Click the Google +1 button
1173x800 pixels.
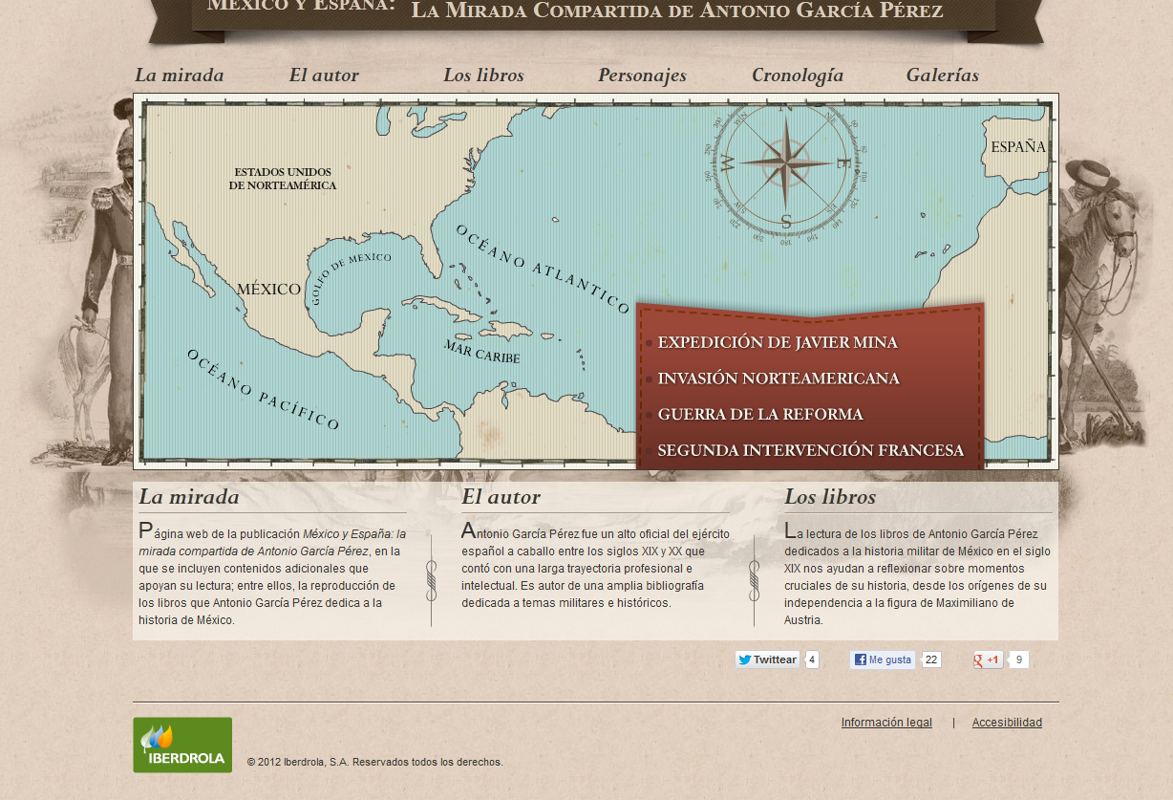989,659
